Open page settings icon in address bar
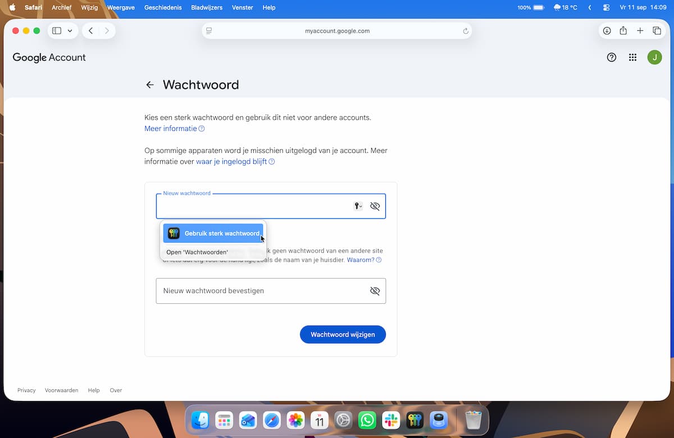The image size is (674, 438). point(209,31)
